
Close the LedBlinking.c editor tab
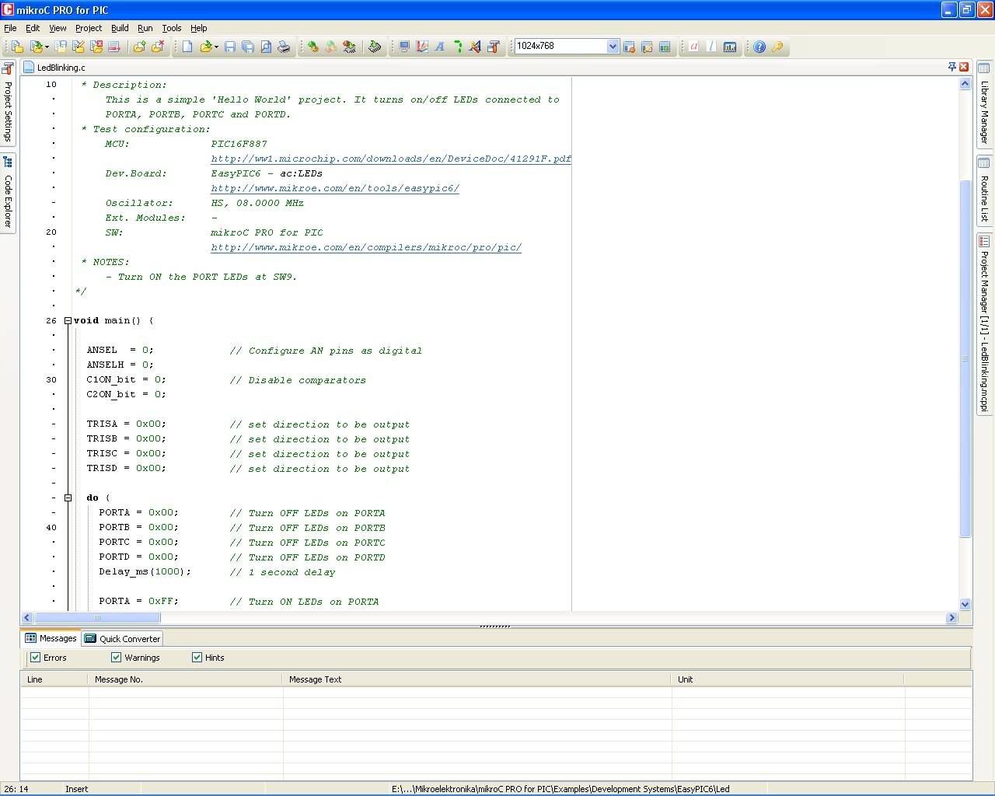click(x=964, y=67)
